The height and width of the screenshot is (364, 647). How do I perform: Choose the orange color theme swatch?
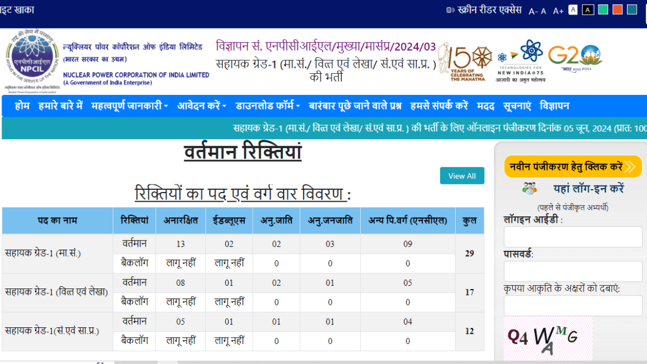click(617, 10)
